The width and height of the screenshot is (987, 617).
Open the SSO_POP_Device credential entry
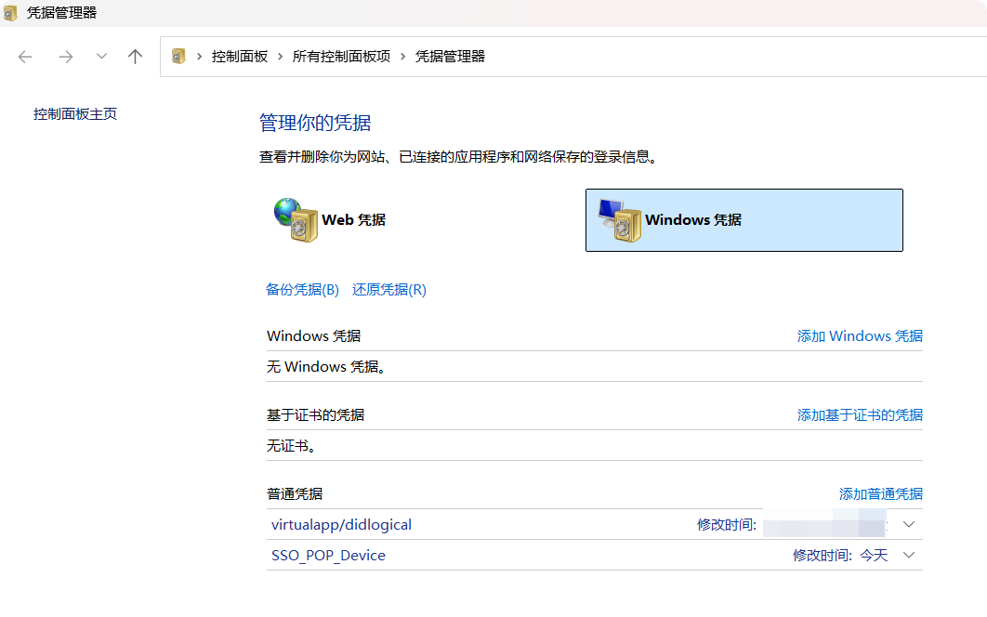pos(328,556)
